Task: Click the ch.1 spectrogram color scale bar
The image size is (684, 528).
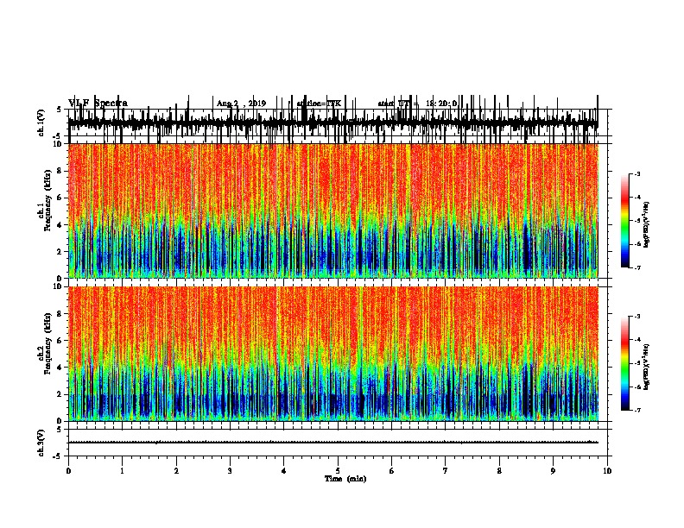Action: [x=625, y=221]
